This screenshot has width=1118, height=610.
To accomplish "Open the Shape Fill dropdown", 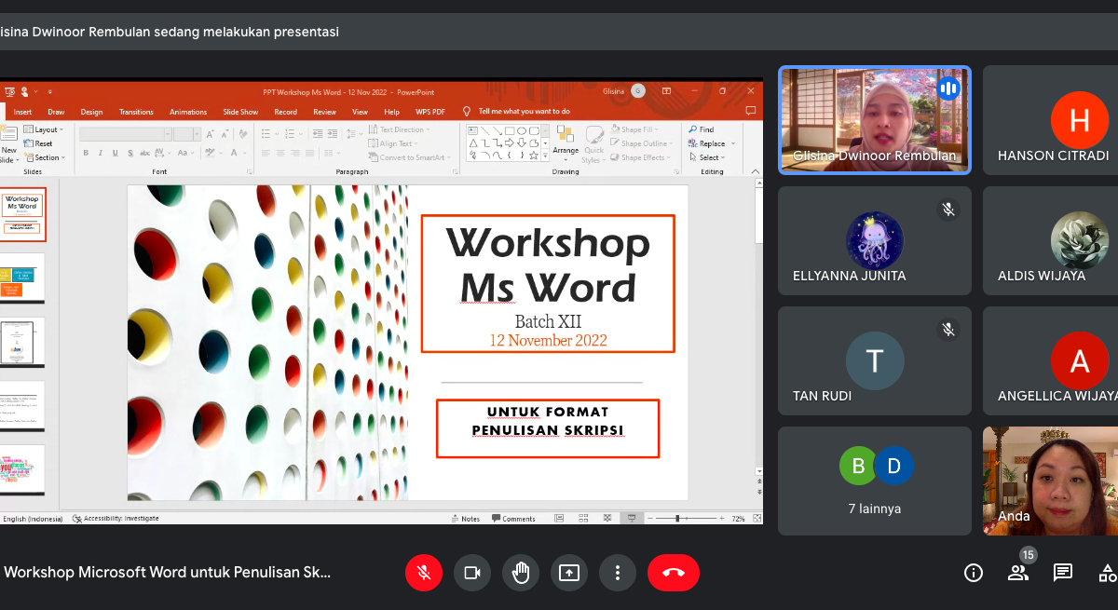I will tap(634, 129).
